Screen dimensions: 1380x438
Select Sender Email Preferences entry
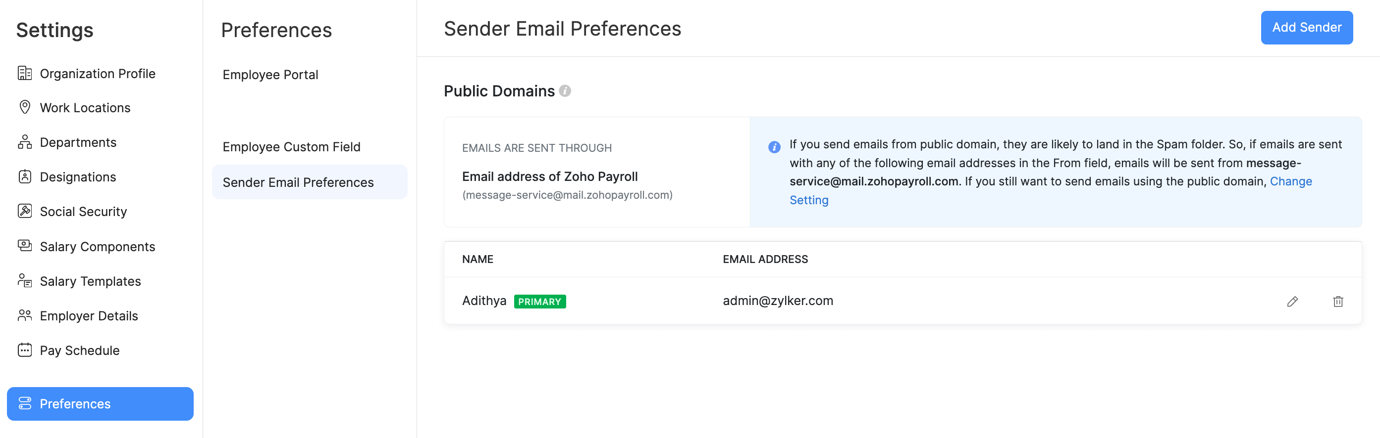[310, 182]
